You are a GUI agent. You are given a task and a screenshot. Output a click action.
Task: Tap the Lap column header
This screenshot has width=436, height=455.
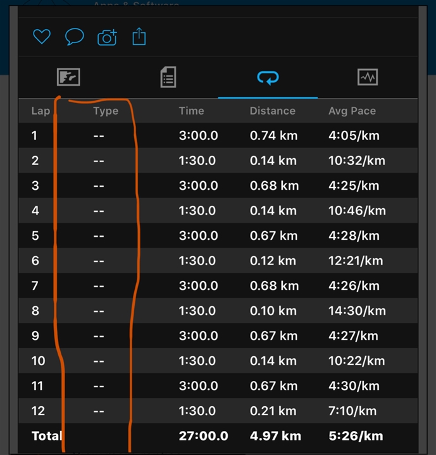pyautogui.click(x=40, y=111)
